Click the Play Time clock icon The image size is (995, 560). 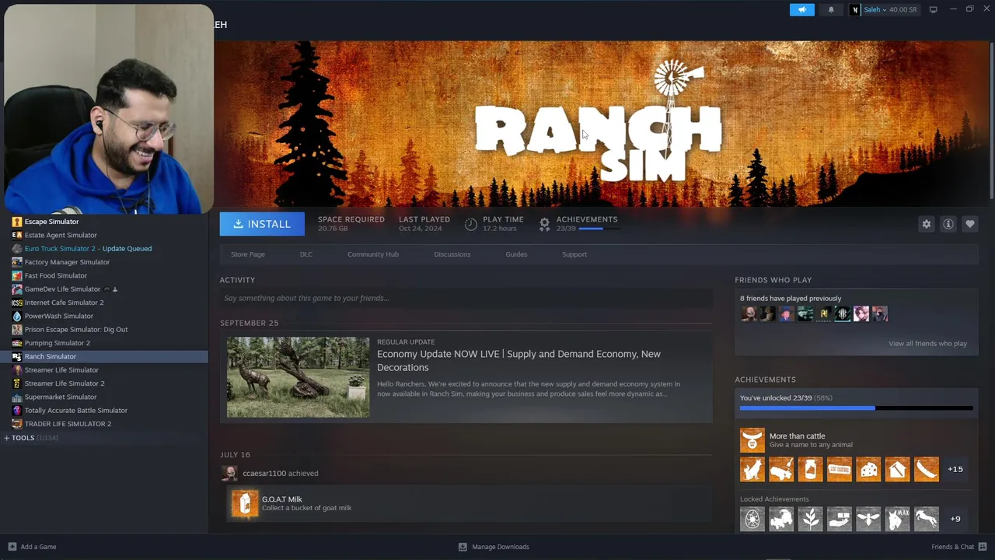point(470,224)
